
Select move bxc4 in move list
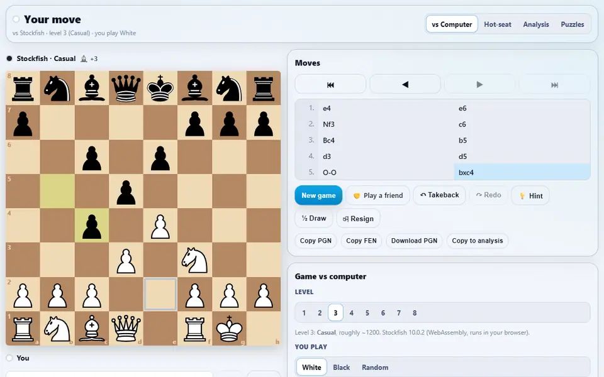522,172
